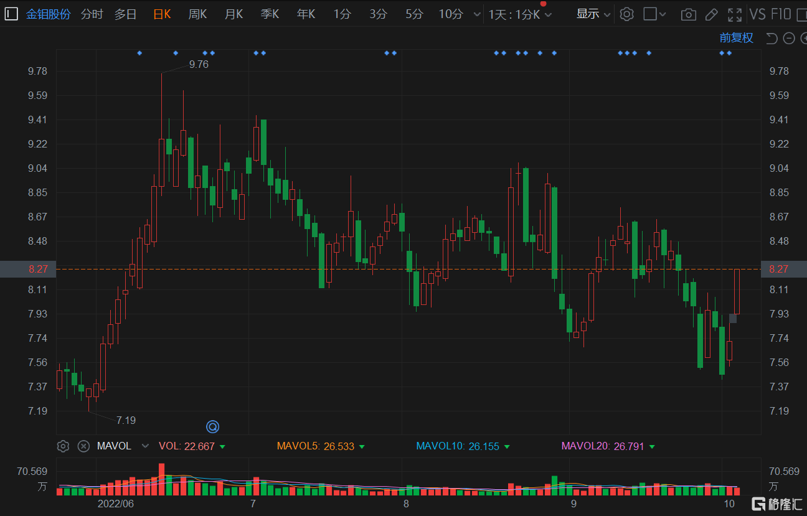Click the MAVOL5: 26.533 label
The width and height of the screenshot is (807, 516).
(x=316, y=446)
